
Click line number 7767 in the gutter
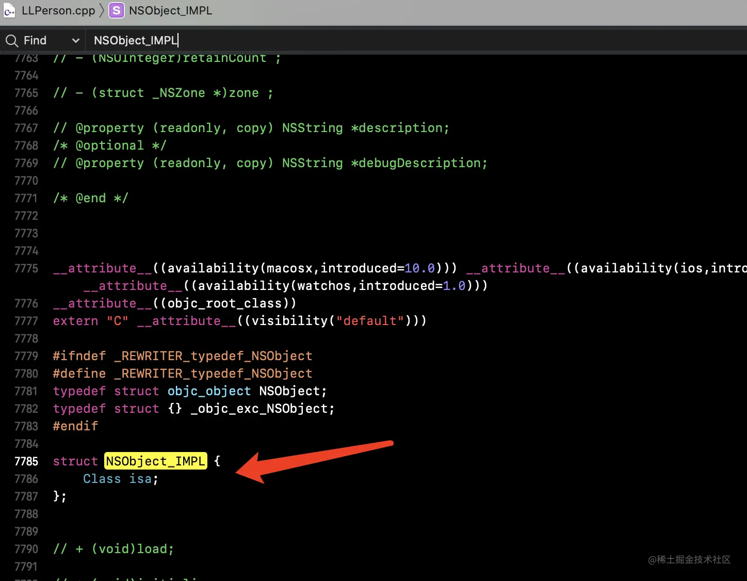tap(26, 127)
